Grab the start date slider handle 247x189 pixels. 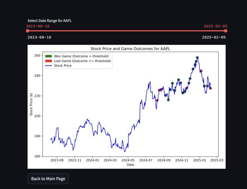point(28,31)
